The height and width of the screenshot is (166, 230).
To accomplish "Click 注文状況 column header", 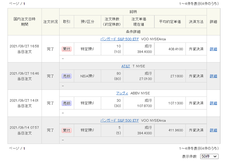I will click(50, 22).
